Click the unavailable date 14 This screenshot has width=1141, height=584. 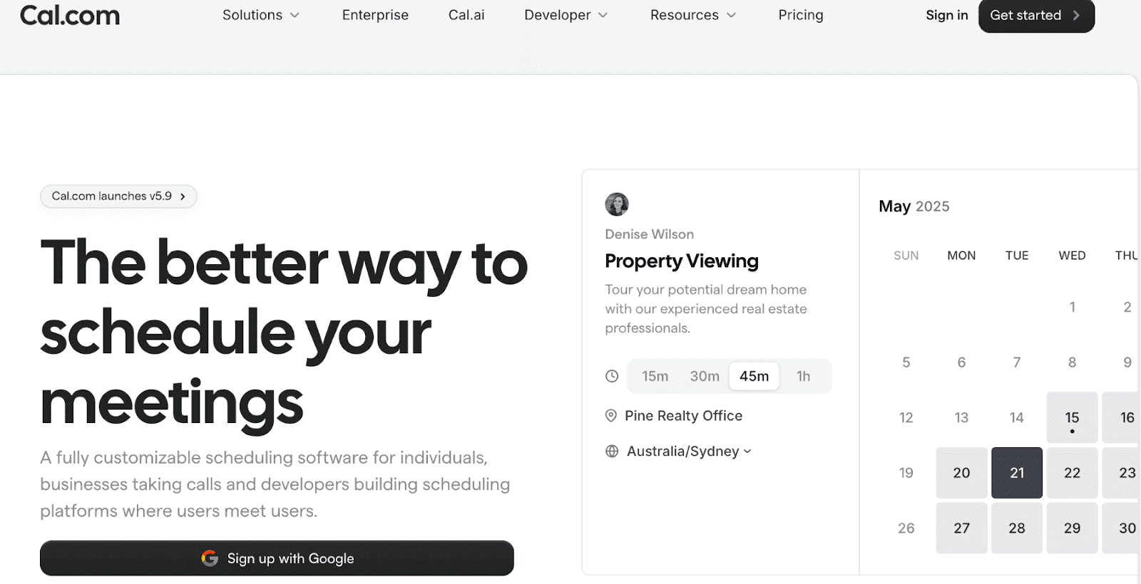[x=1017, y=417]
